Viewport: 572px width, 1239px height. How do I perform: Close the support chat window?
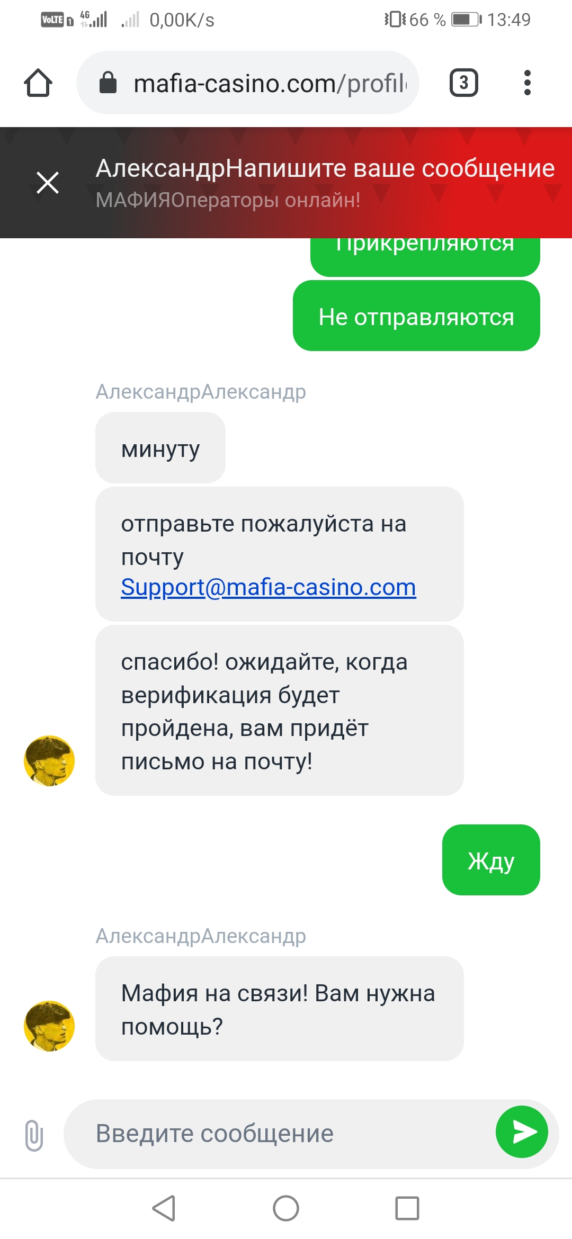(x=48, y=183)
